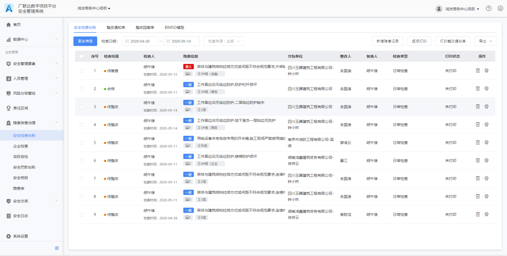The height and width of the screenshot is (256, 507).
Task: Click the 首页 home icon
Action: pyautogui.click(x=9, y=24)
